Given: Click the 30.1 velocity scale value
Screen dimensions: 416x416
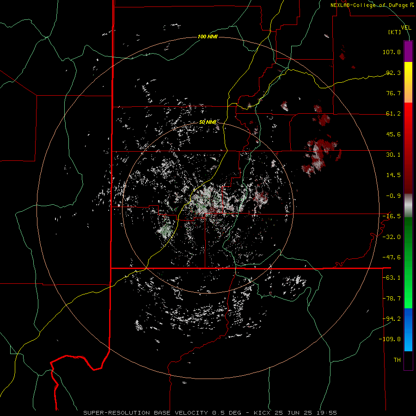Looking at the screenshot, I should (x=393, y=155).
